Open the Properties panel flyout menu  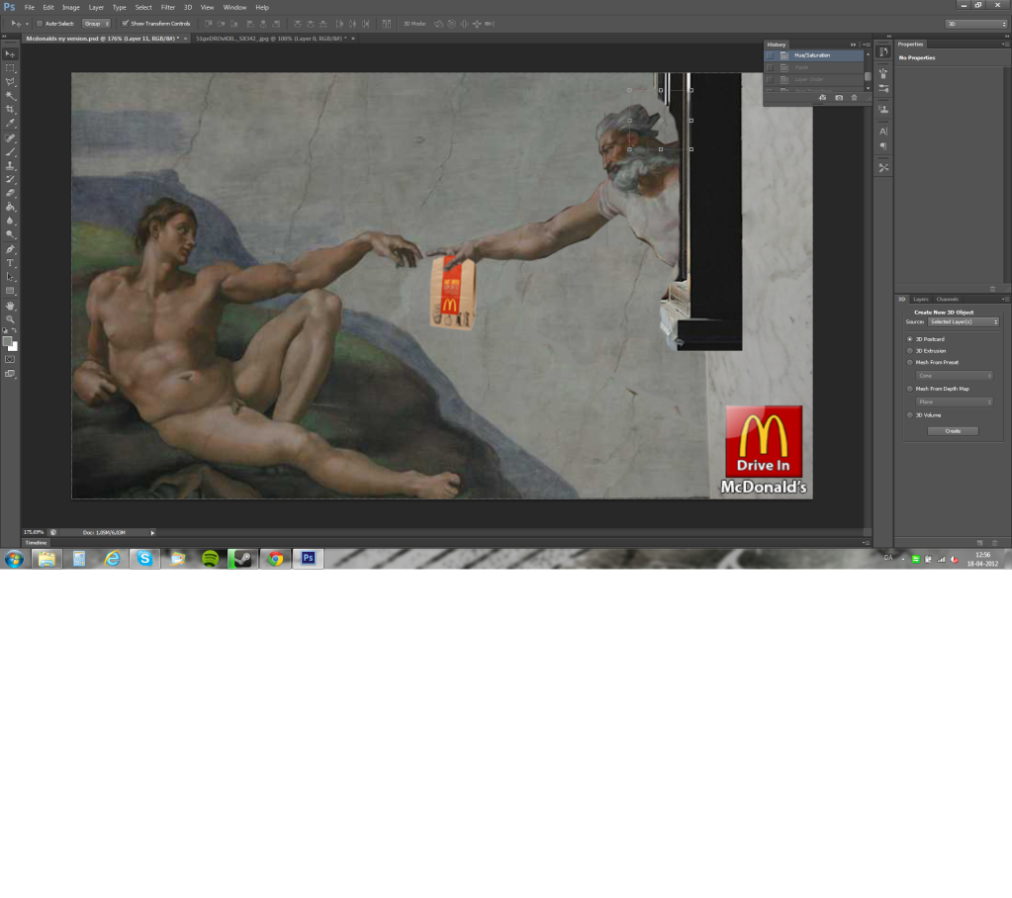point(1004,45)
